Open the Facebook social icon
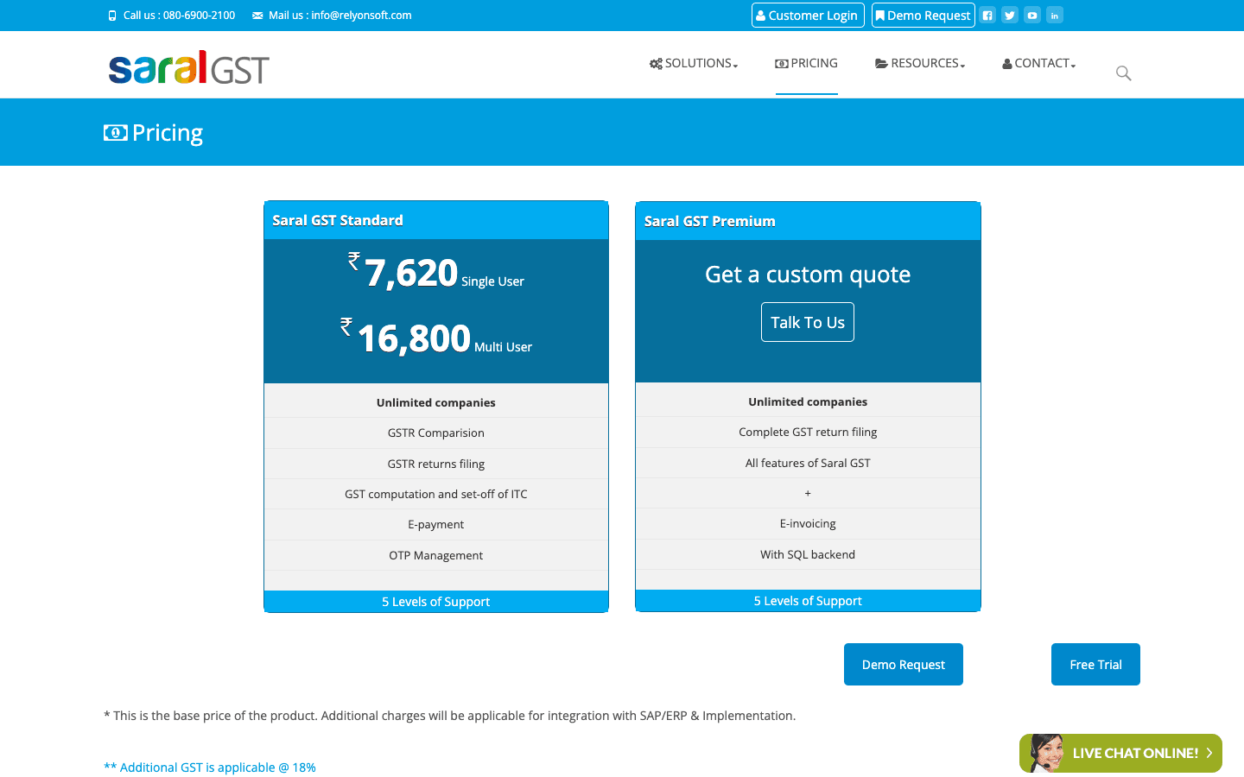This screenshot has width=1244, height=777. (x=987, y=16)
